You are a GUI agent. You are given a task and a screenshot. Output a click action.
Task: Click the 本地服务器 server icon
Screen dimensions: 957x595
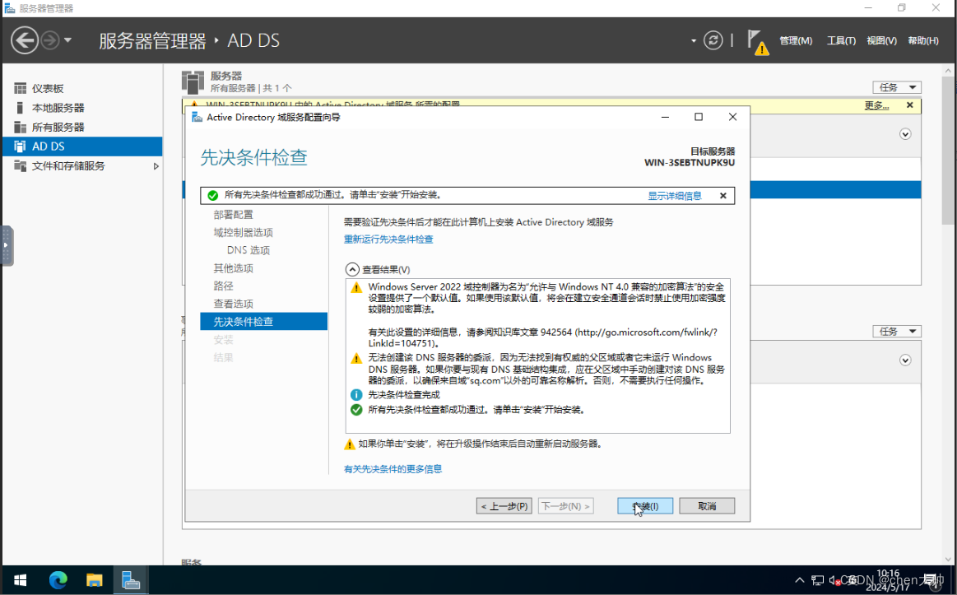coord(20,108)
